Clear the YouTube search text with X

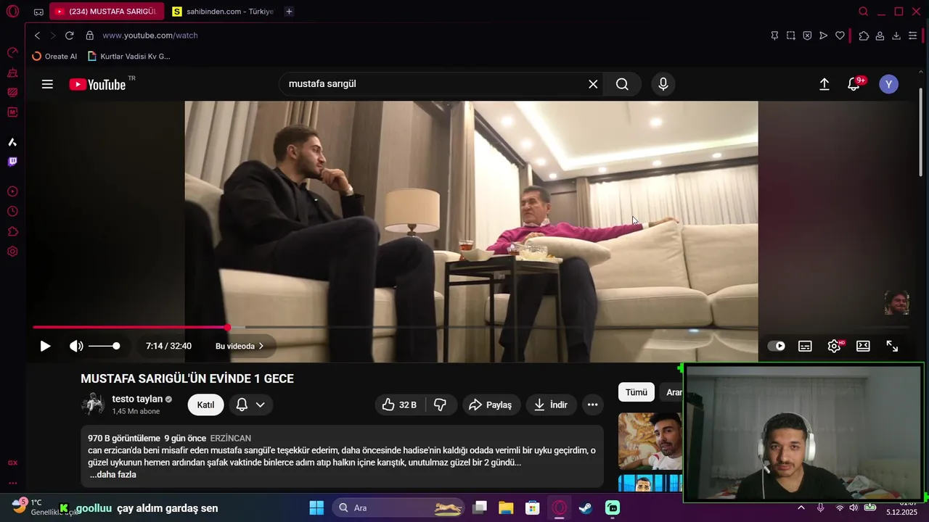[x=593, y=84]
